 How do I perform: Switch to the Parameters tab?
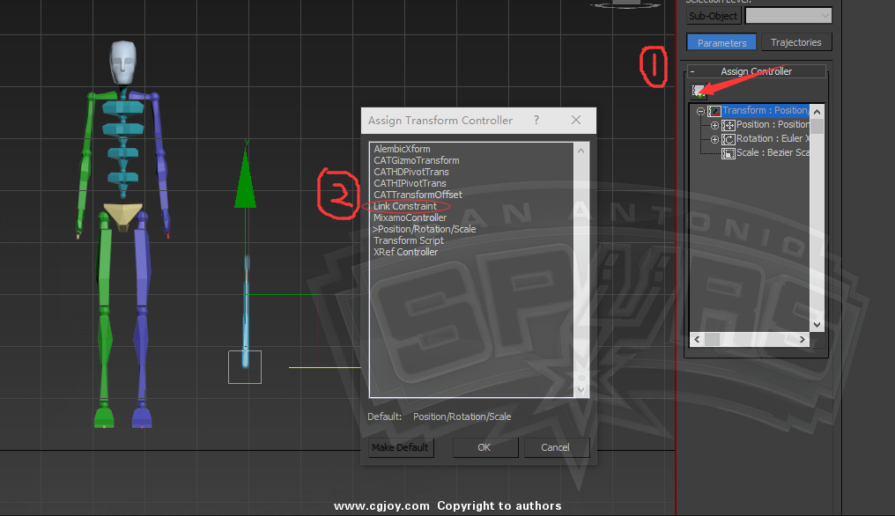tap(721, 43)
